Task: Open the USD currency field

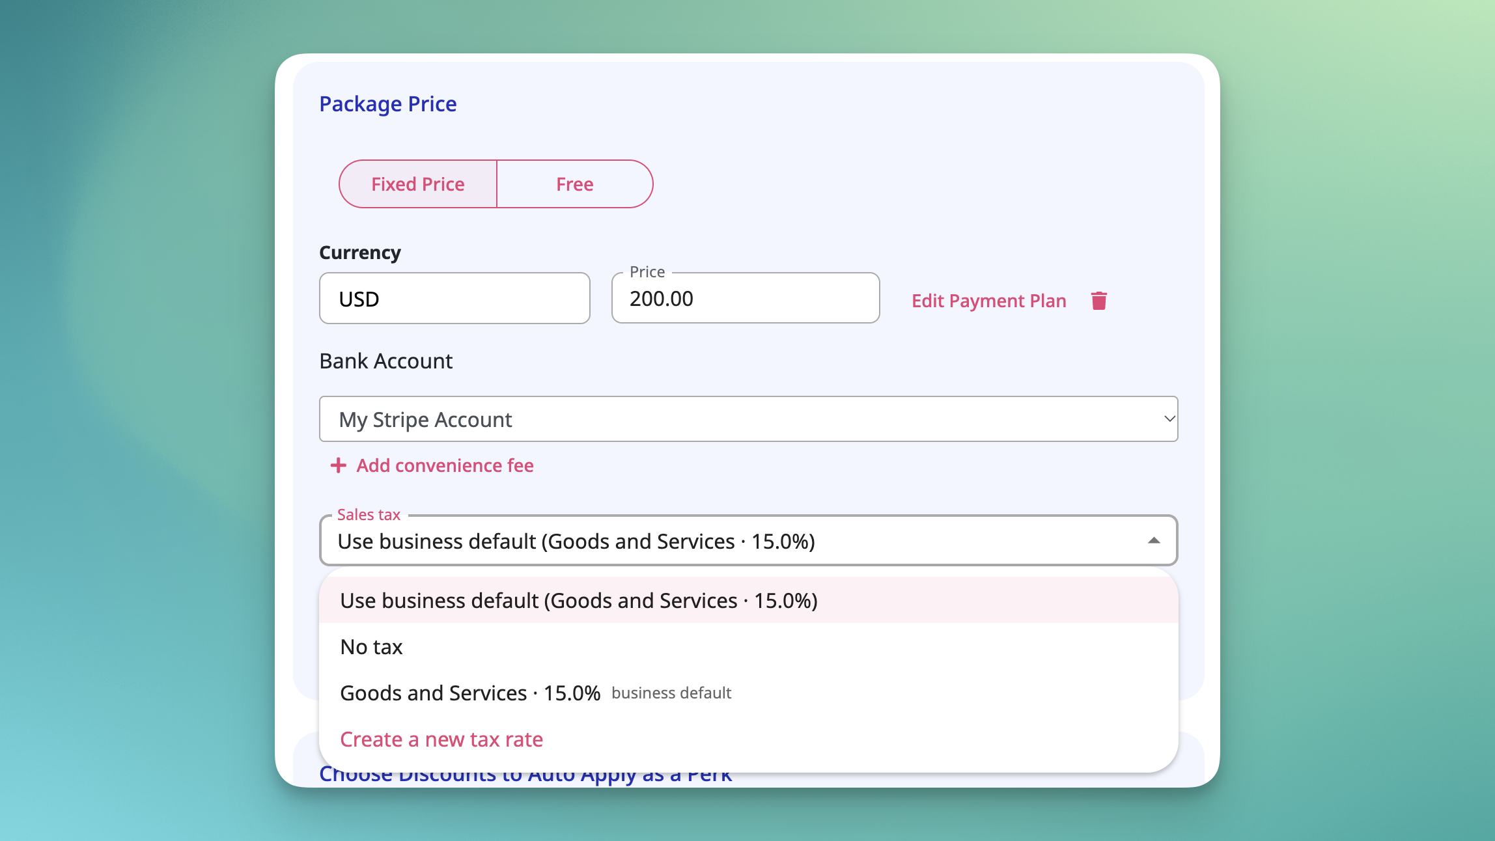Action: [454, 298]
